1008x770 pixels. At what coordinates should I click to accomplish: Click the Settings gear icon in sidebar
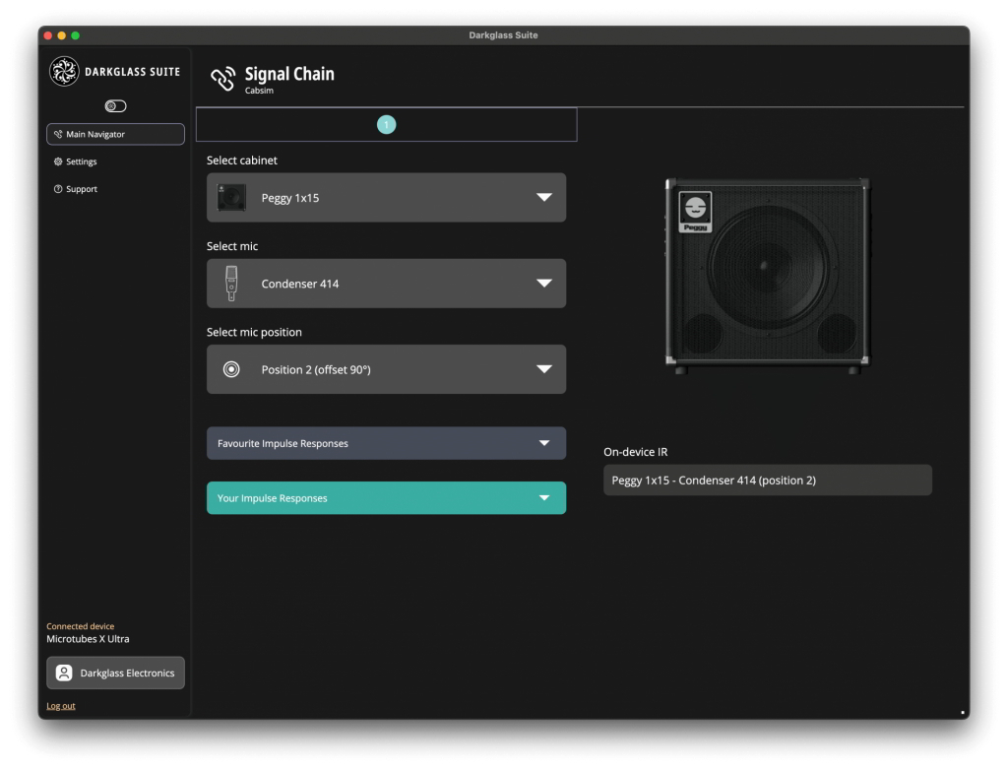pos(58,161)
